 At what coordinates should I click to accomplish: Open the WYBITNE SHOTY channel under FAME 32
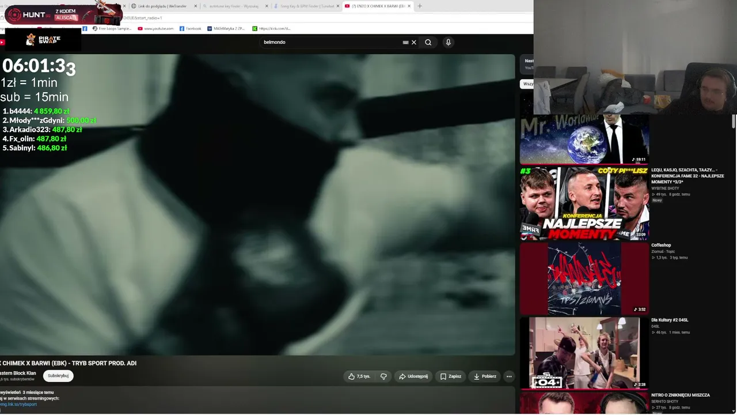pos(665,188)
